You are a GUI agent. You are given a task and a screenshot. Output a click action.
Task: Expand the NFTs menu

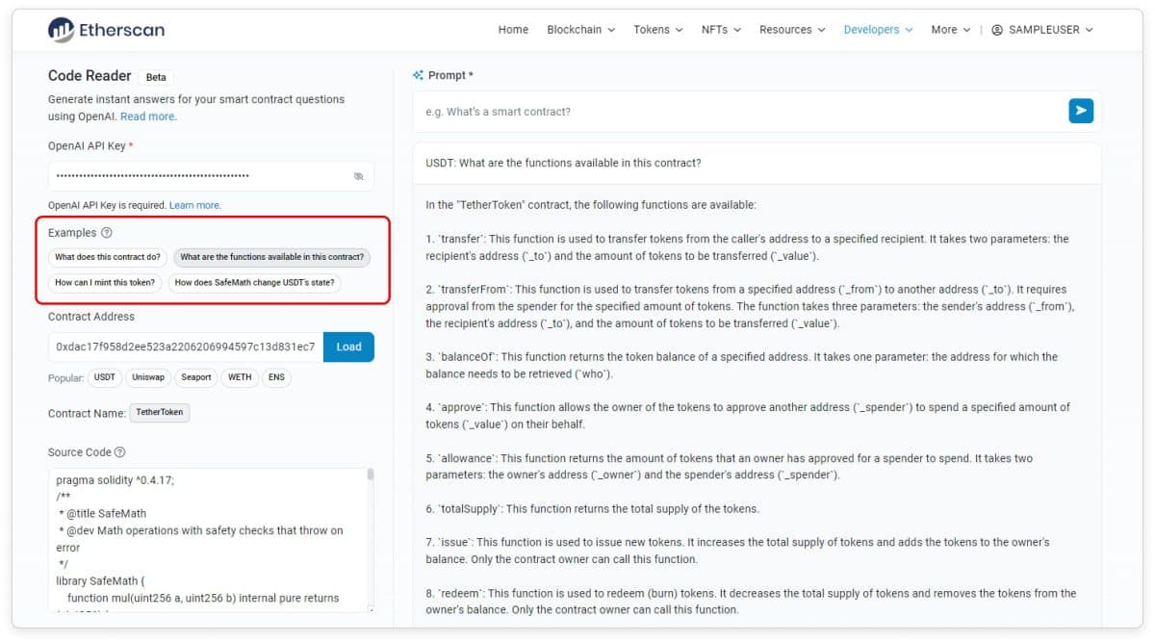click(721, 30)
